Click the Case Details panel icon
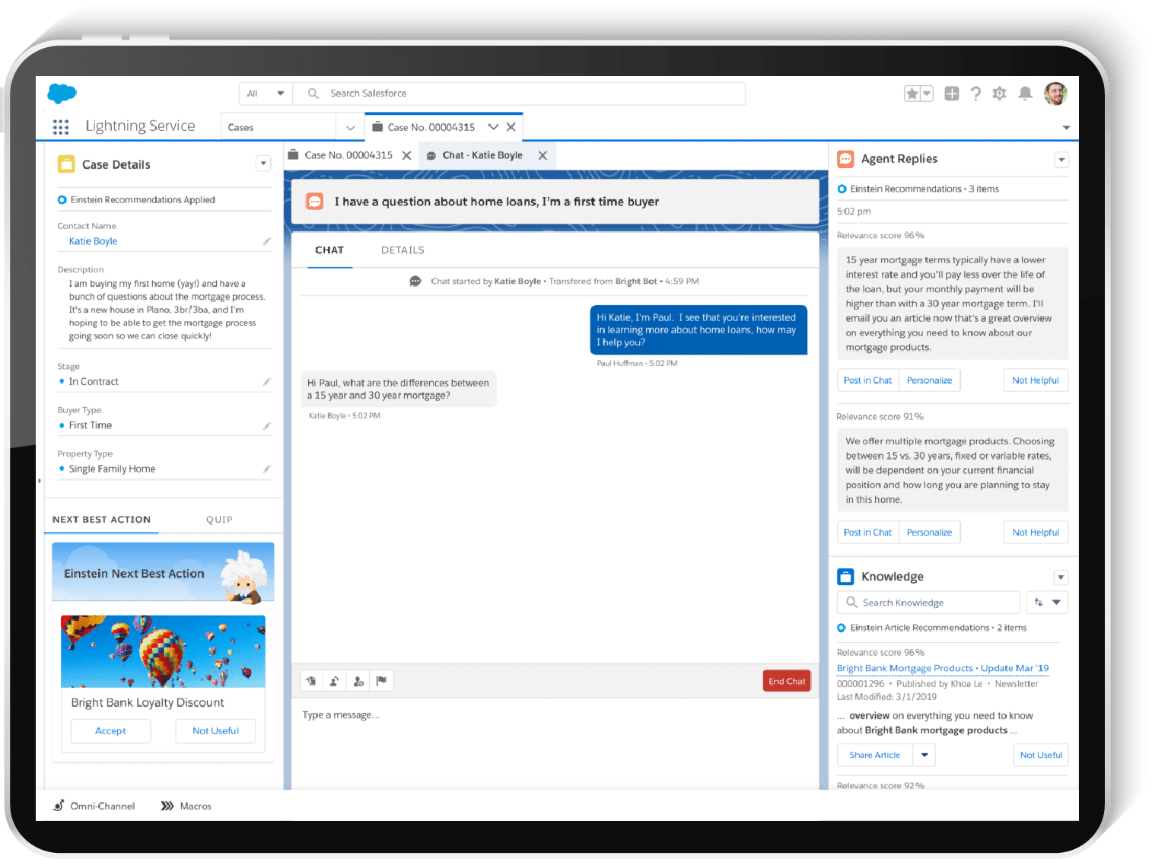Screen dimensions: 1152x859 66,164
